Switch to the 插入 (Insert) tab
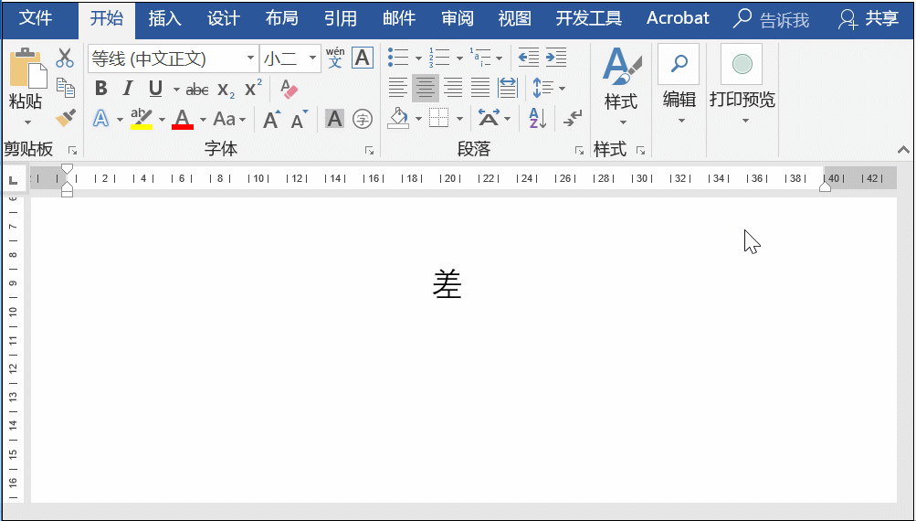Screen dimensions: 916x521 [164, 18]
